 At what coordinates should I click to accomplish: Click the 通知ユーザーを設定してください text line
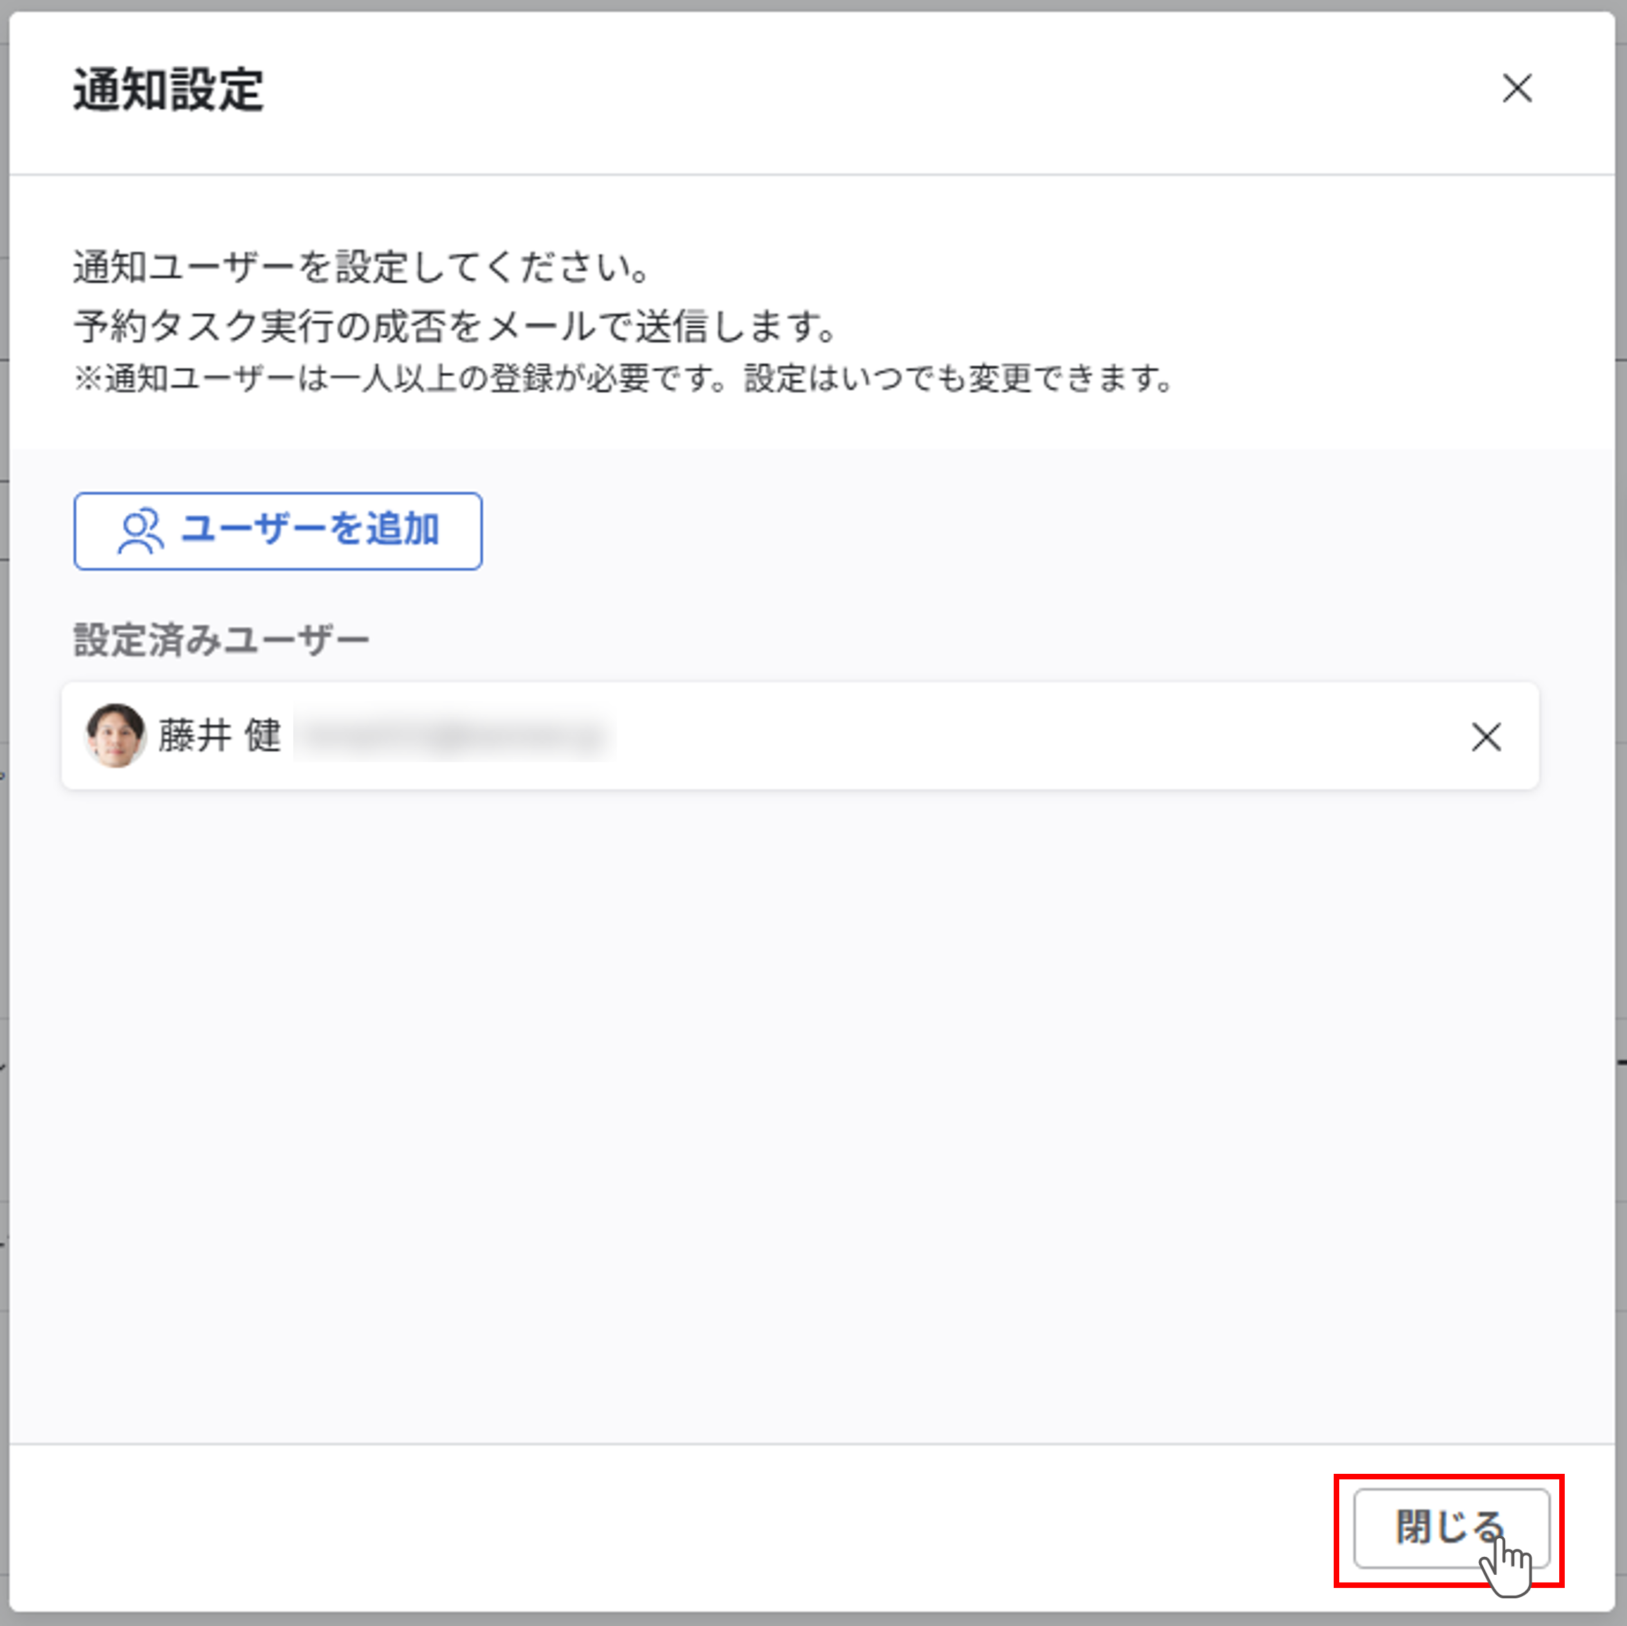coord(362,268)
